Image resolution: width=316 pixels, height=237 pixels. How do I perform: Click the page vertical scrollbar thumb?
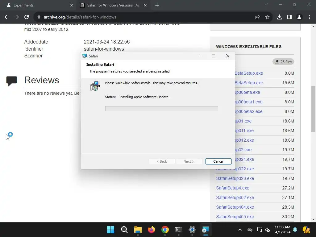tap(313, 109)
